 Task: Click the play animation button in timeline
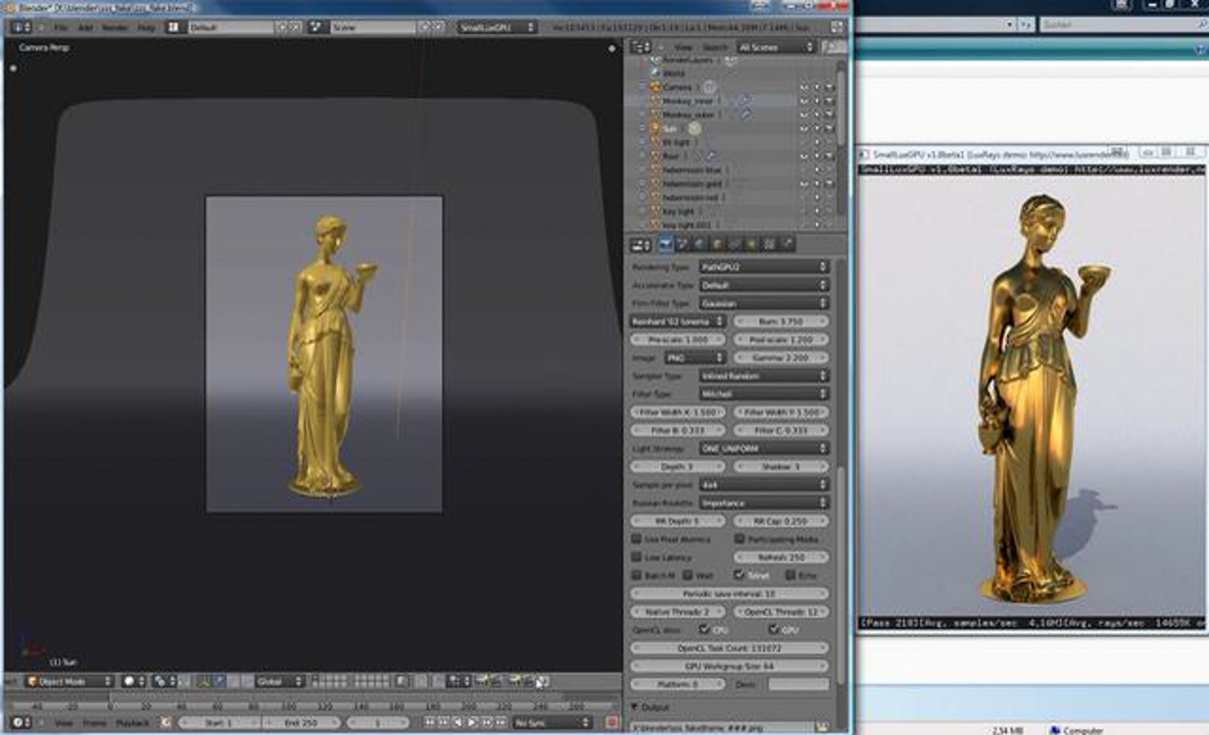[x=473, y=722]
